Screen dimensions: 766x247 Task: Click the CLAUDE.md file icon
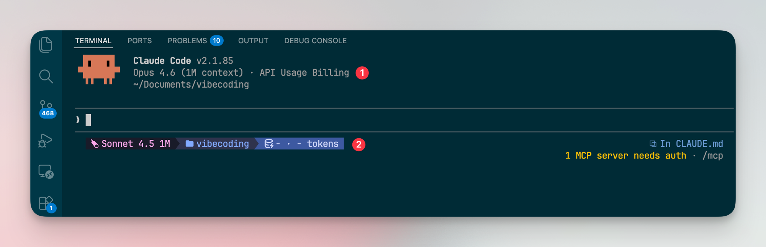click(653, 144)
